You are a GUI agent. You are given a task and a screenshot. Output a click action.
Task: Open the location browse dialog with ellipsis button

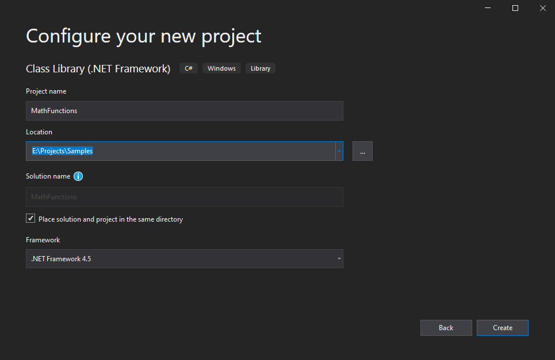coord(362,150)
